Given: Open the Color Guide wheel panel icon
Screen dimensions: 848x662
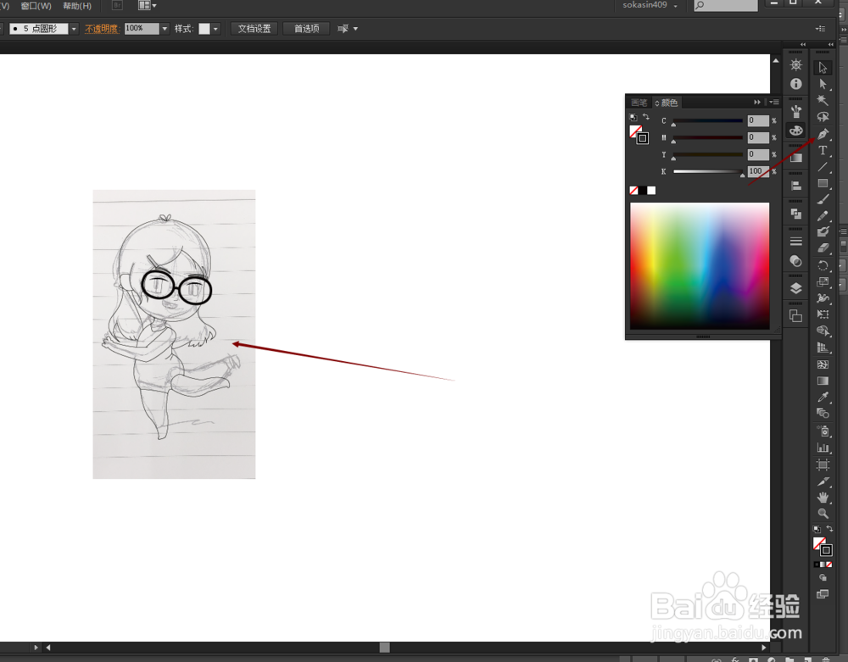Looking at the screenshot, I should (795, 65).
